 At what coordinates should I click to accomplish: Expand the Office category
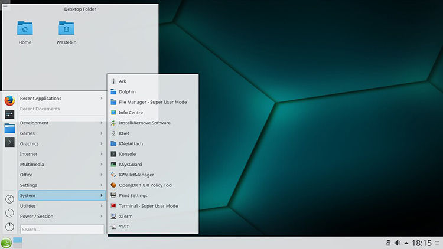(62, 175)
